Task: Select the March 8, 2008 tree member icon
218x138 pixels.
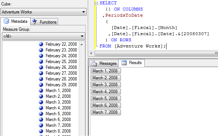Action: pyautogui.click(x=41, y=131)
